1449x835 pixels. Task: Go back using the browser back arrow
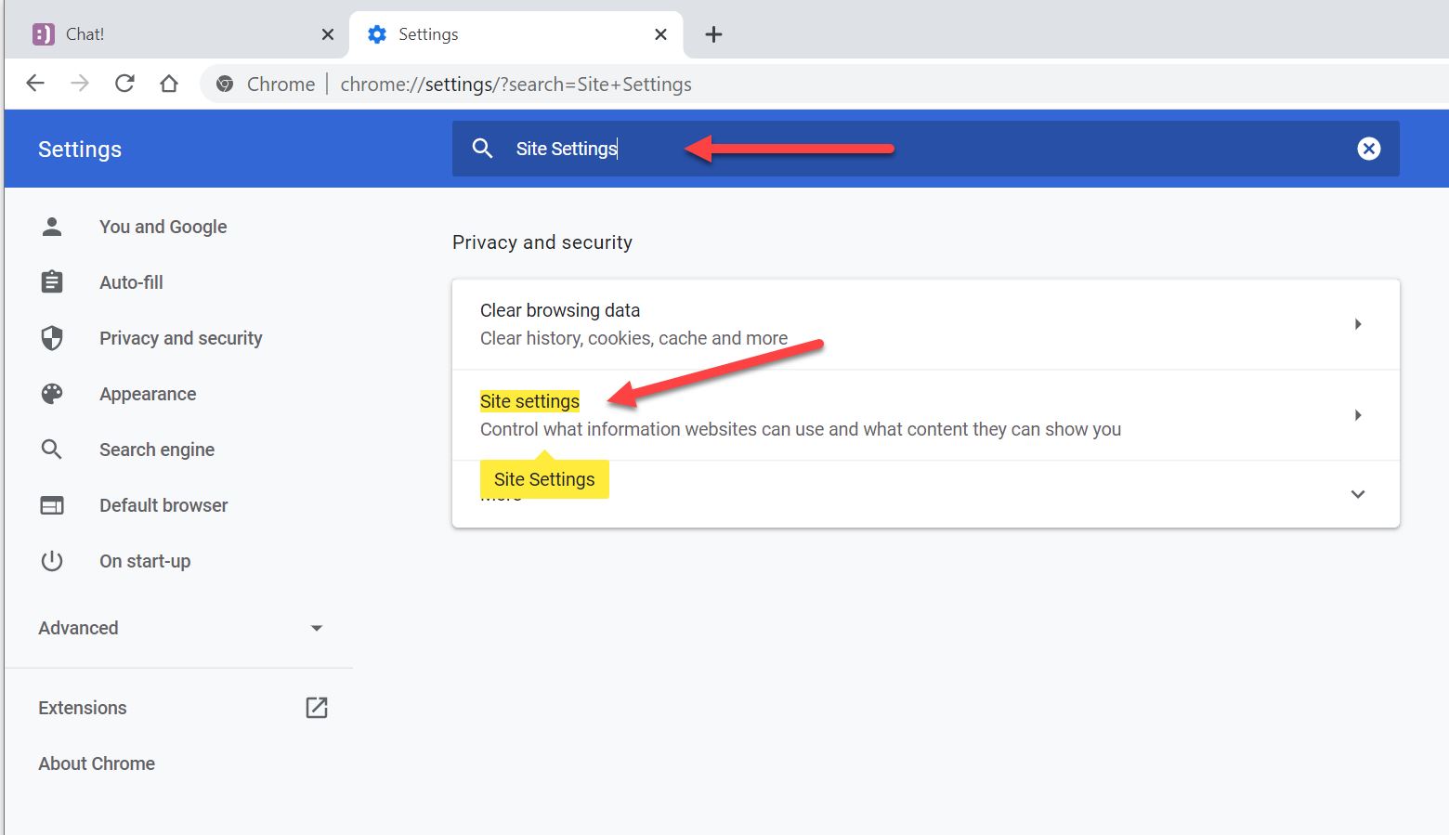click(x=35, y=84)
